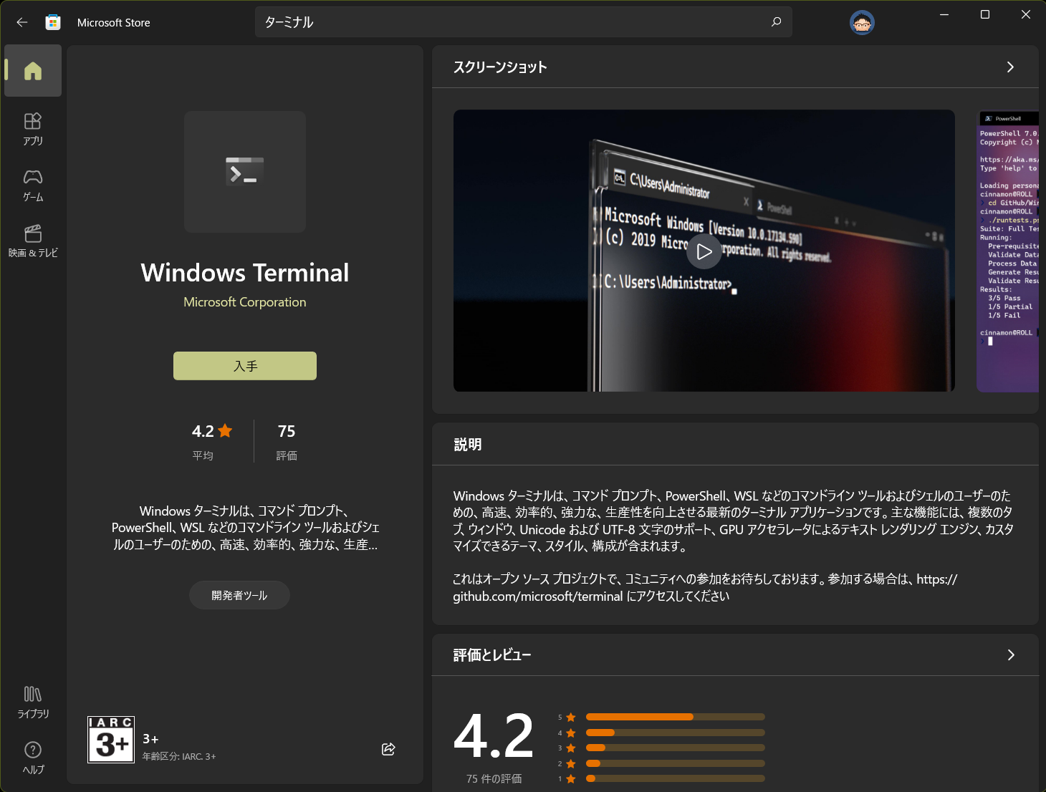Viewport: 1046px width, 792px height.
Task: Click the orange star beside 4.2 average
Action: tap(225, 430)
